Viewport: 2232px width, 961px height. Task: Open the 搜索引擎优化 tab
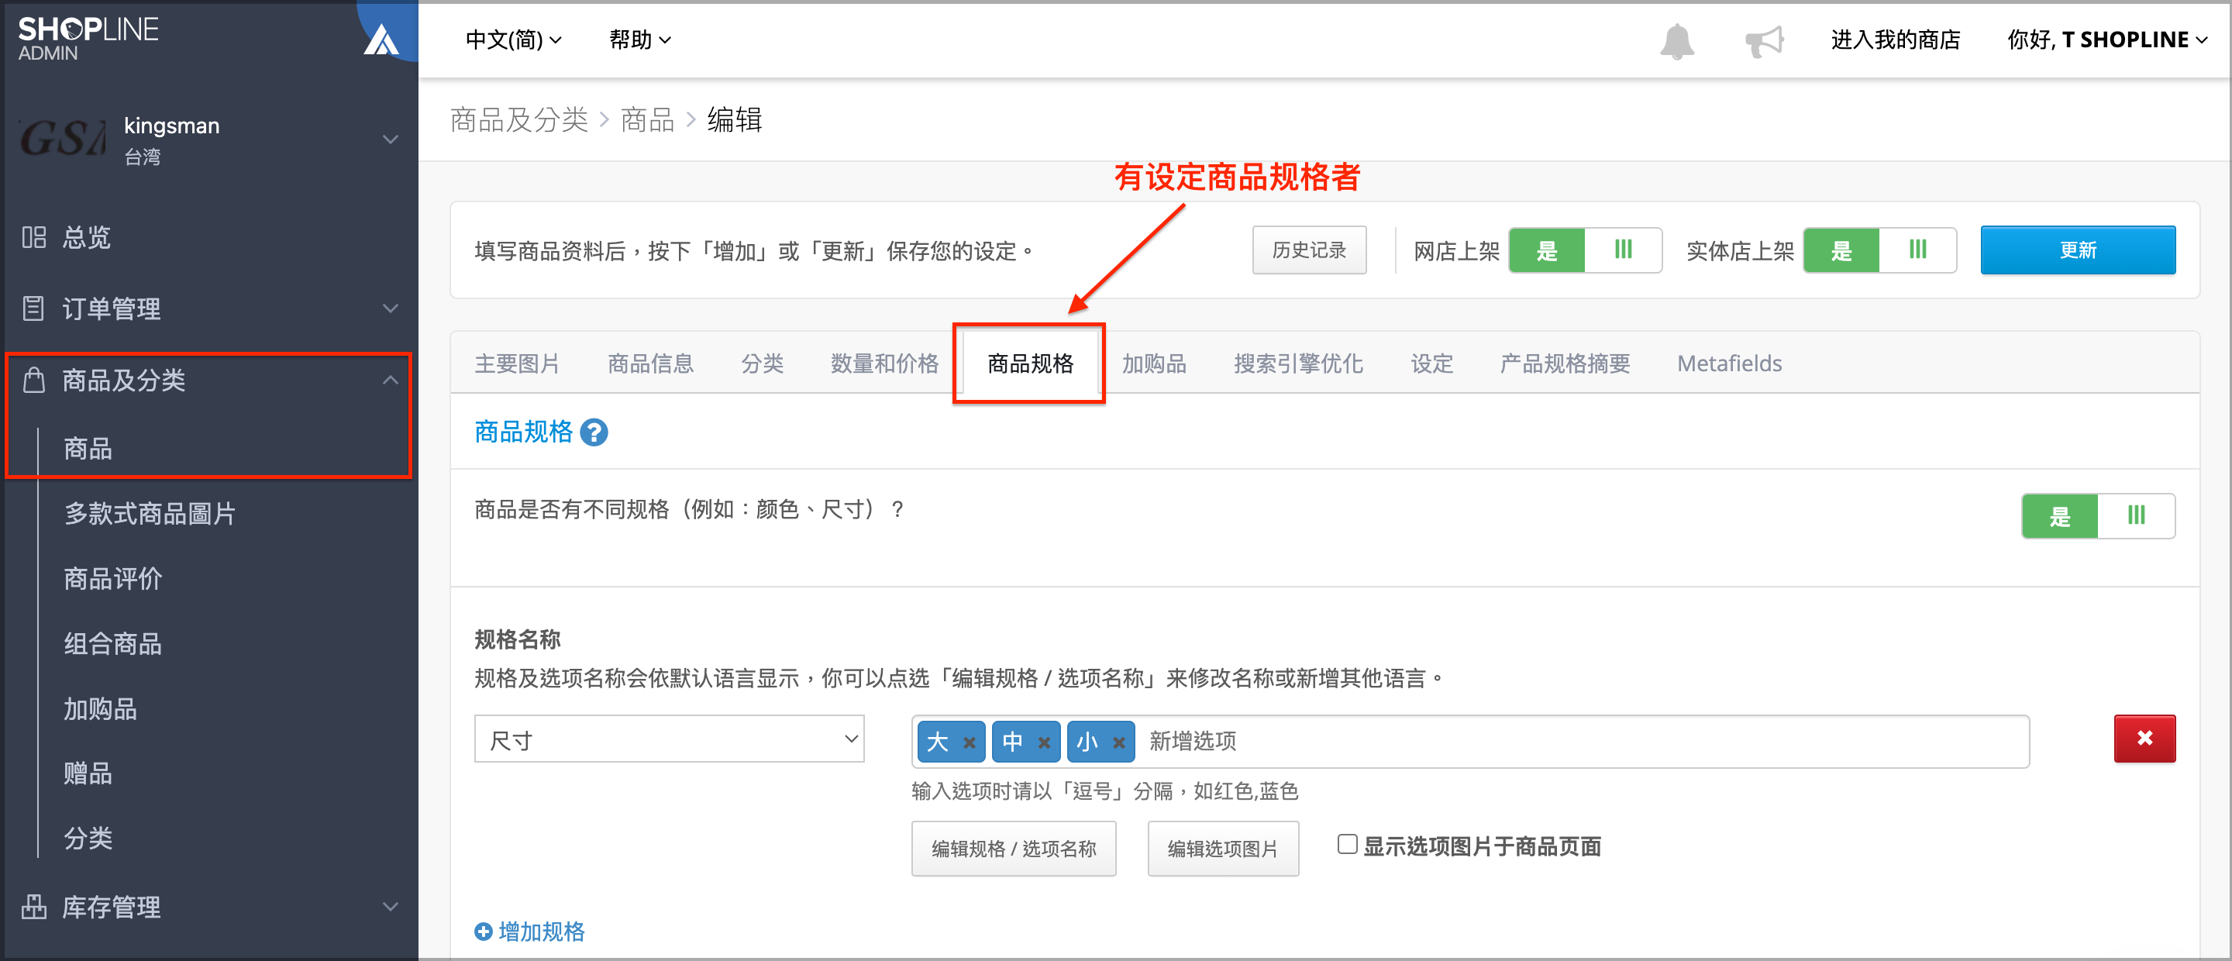(1298, 363)
